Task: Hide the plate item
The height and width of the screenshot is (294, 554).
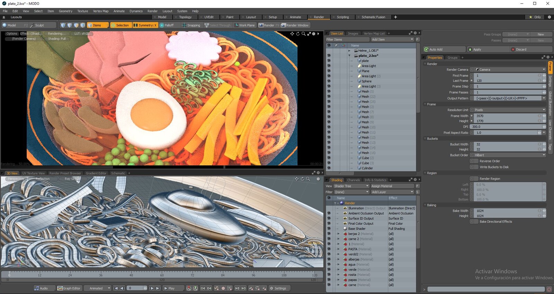Action: [329, 61]
